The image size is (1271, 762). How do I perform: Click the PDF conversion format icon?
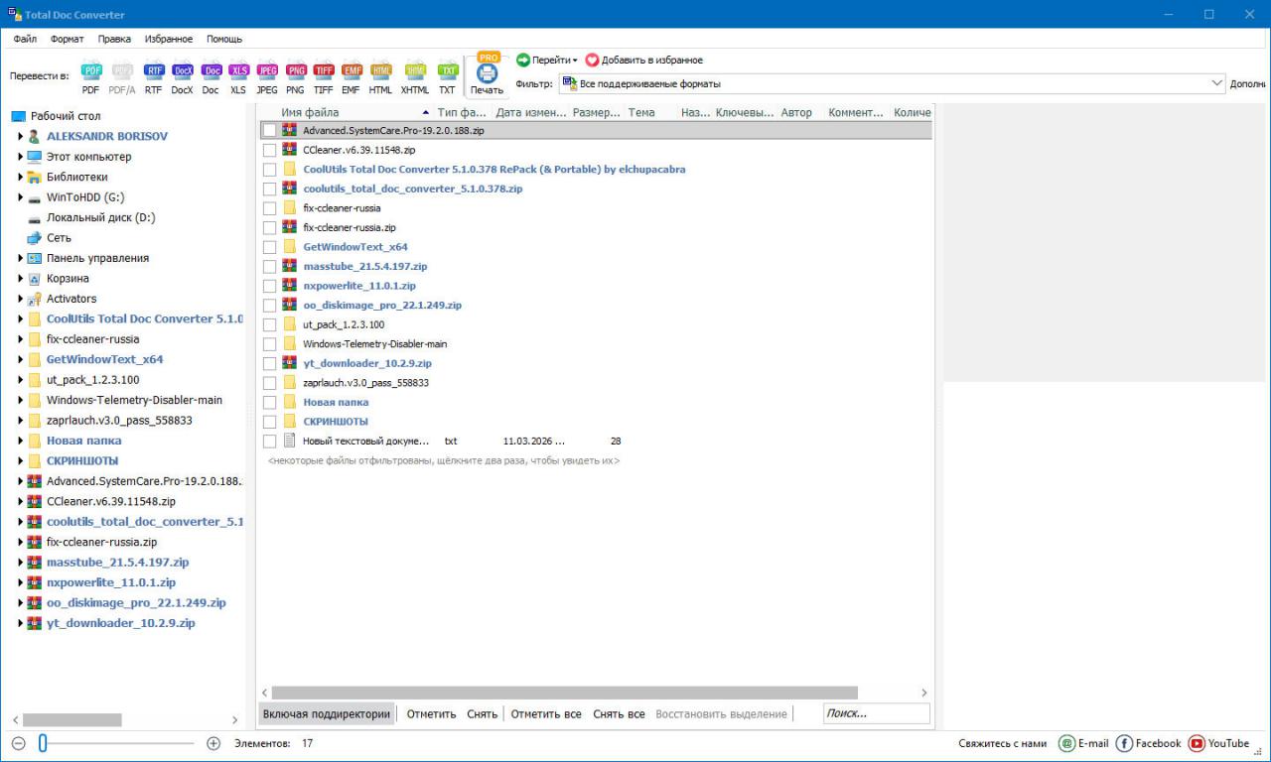coord(91,71)
